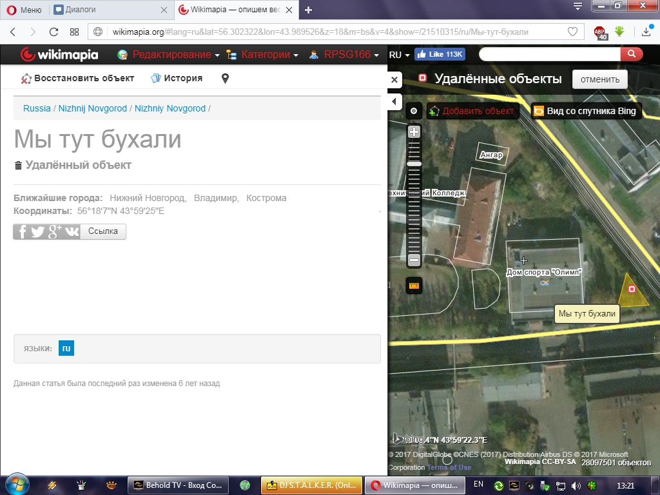Share on Twitter icon
The width and height of the screenshot is (660, 495).
point(38,231)
